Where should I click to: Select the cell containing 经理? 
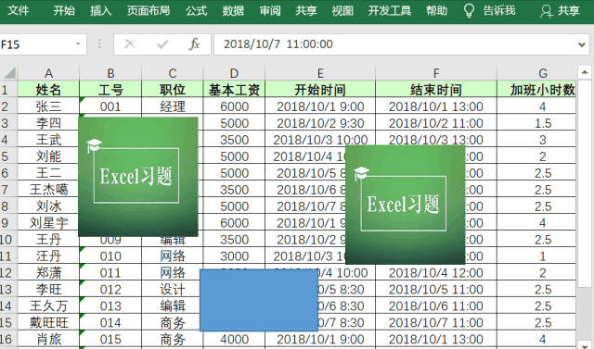tap(173, 106)
